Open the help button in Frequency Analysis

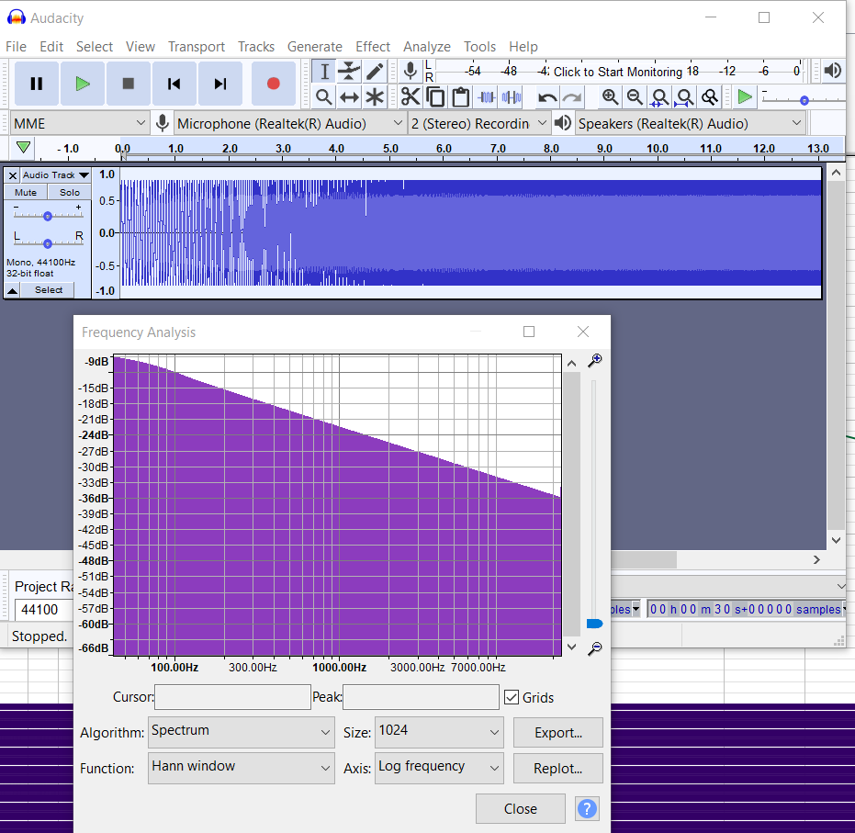click(587, 808)
